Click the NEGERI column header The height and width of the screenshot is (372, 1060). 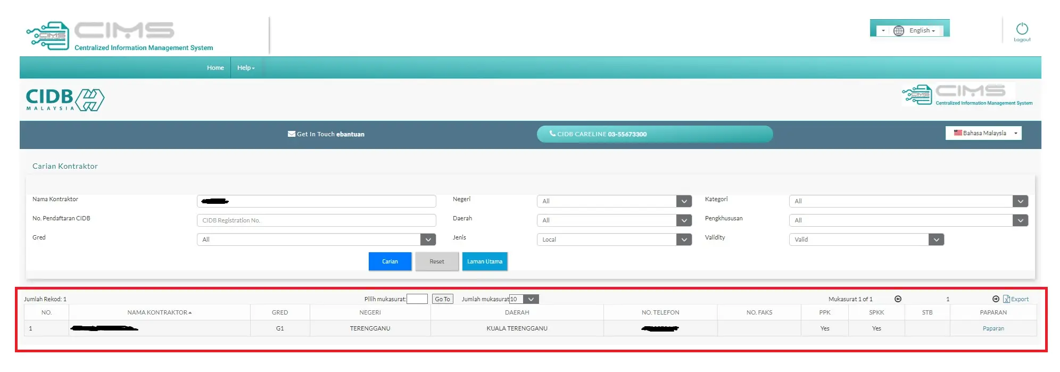point(370,312)
